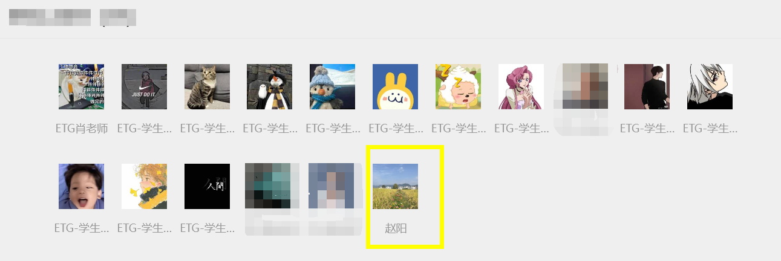Screen dimensions: 781x261
Task: Open ETG肖老师 member avatar
Action: (x=81, y=86)
